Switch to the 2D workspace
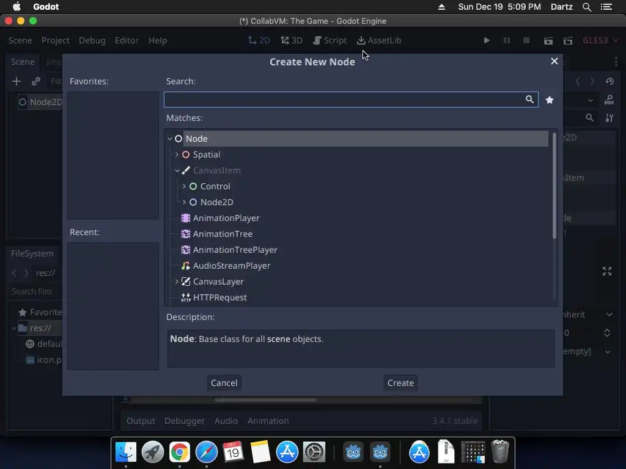Viewport: 626px width, 469px height. [x=259, y=40]
